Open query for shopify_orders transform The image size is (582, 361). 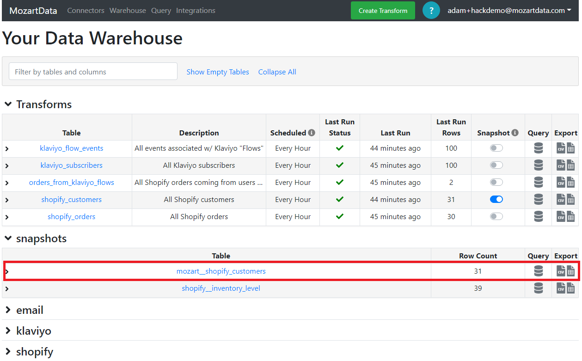pyautogui.click(x=538, y=217)
